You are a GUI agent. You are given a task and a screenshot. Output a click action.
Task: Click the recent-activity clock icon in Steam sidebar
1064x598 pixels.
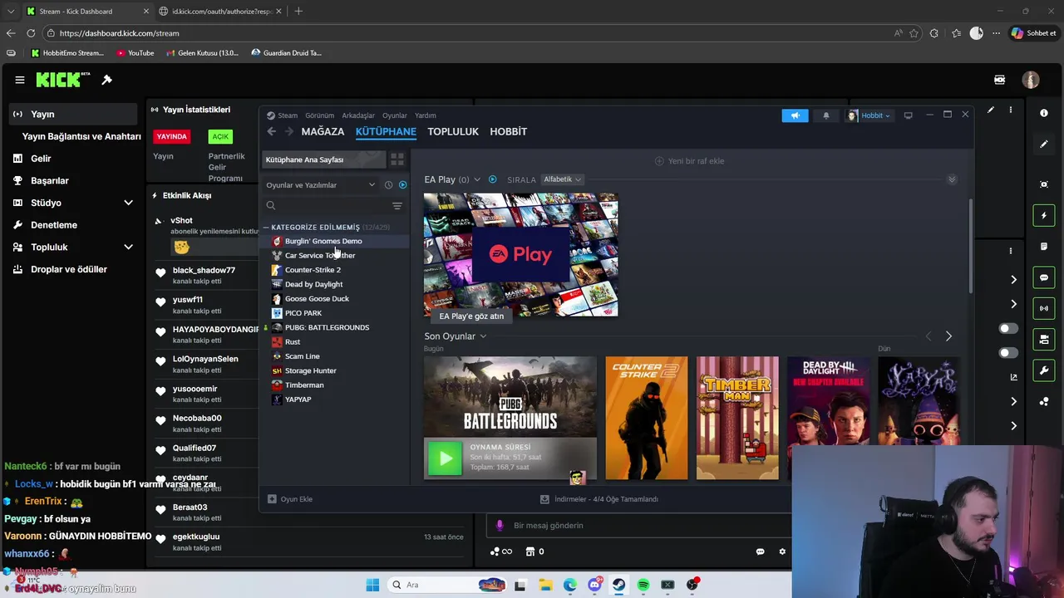(388, 185)
